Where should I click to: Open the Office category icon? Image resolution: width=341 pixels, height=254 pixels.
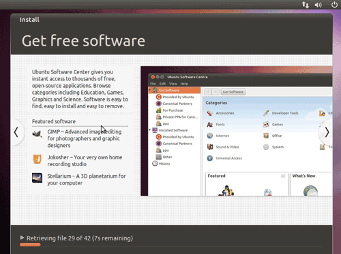point(266,136)
